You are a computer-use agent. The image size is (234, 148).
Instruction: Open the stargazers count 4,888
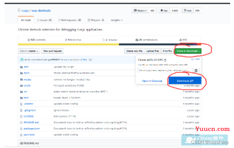pos(175,11)
